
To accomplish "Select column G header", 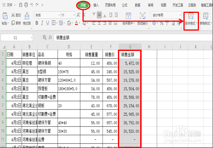I will [x=130, y=47].
